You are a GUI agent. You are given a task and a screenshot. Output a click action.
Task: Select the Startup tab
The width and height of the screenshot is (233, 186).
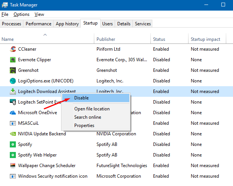(x=90, y=23)
